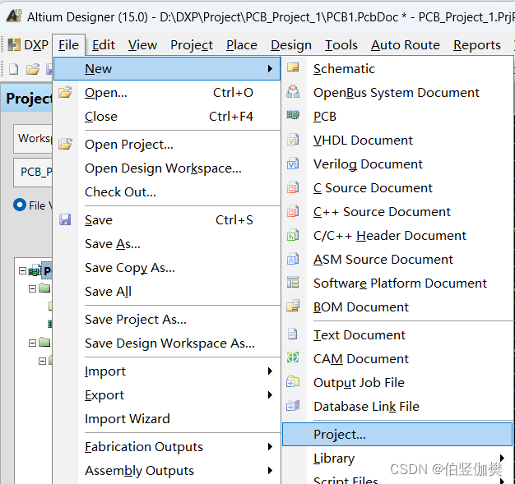Select Save Copy As... entry
The image size is (515, 484).
[x=167, y=268]
